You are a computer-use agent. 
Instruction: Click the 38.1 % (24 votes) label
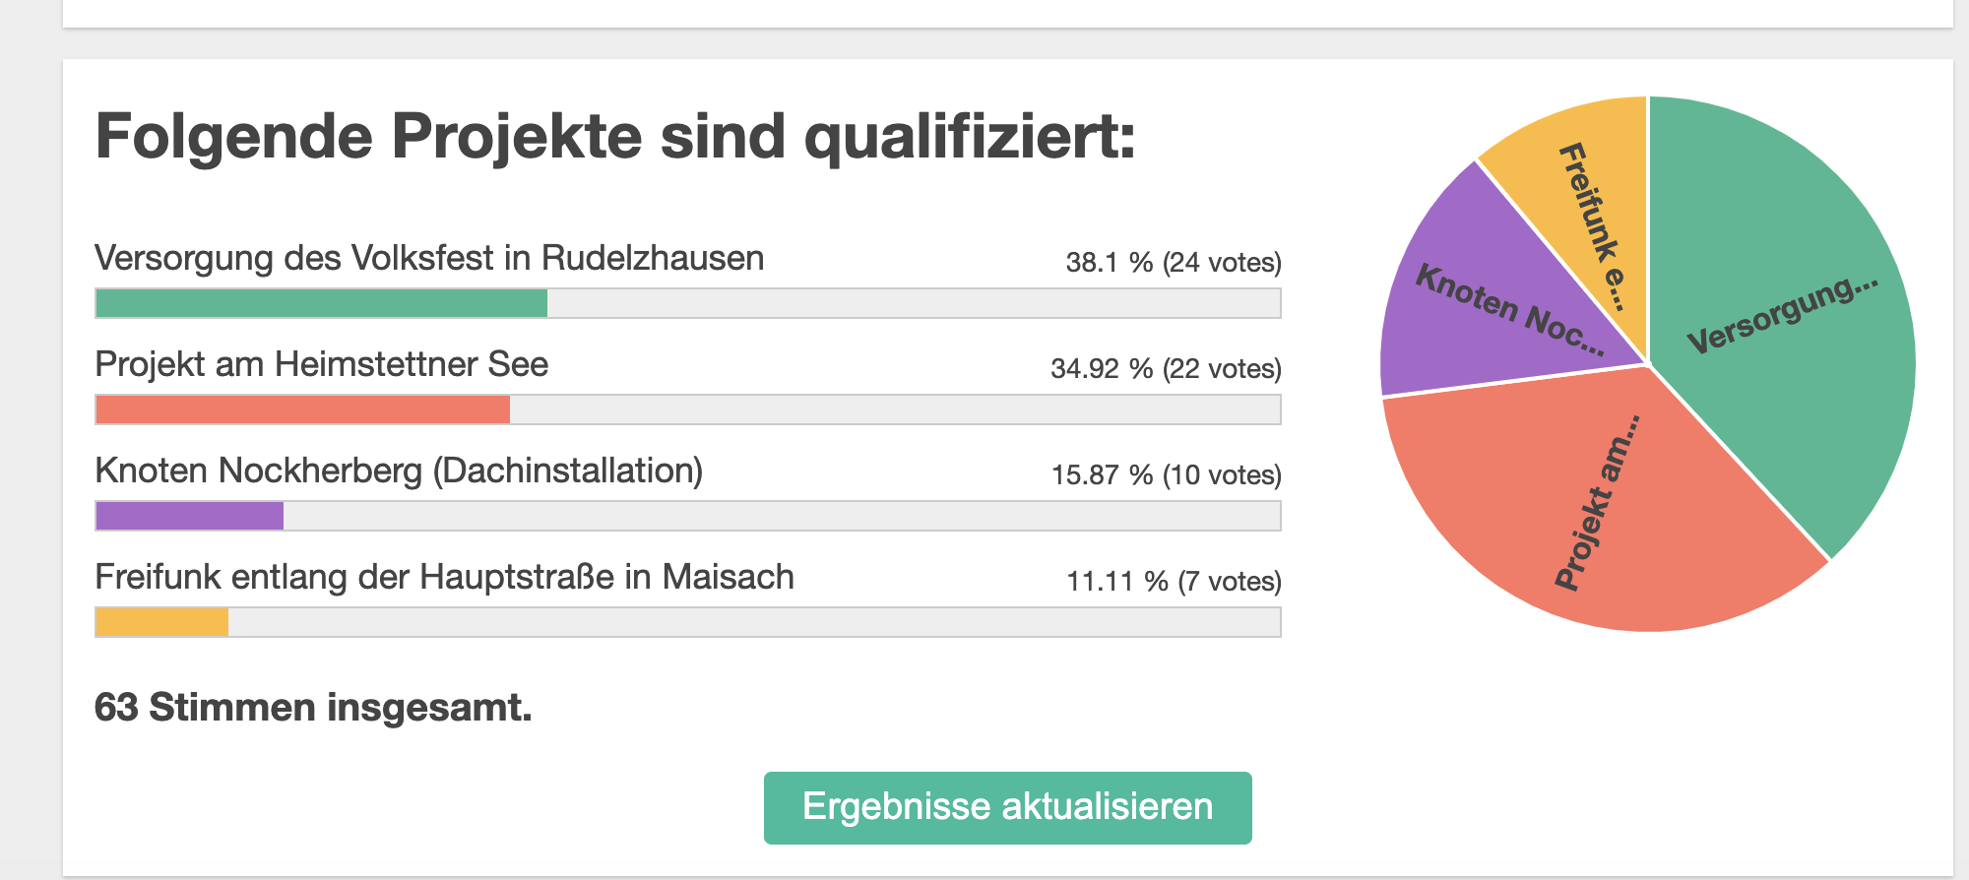click(x=1173, y=263)
